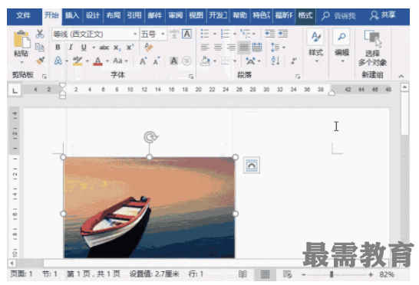419x285 pixels.
Task: Apply character border icon
Action: coord(186,34)
